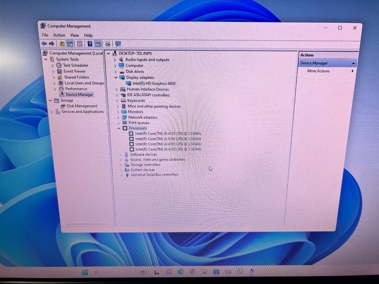This screenshot has height=284, width=379.
Task: Click the Keyboards icon
Action: (x=123, y=101)
